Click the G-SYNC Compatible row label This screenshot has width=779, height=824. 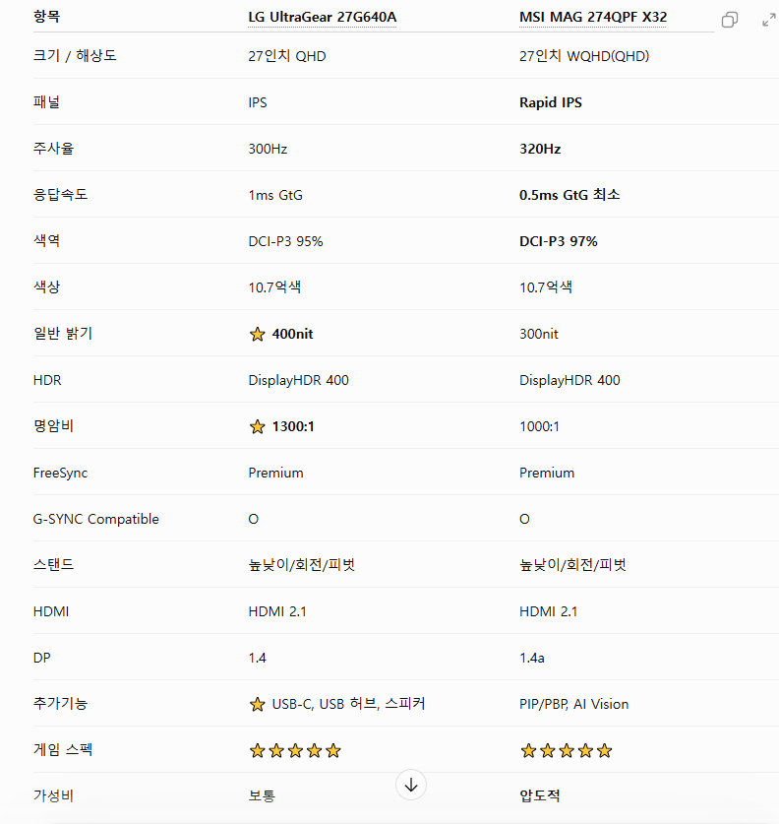click(x=96, y=519)
